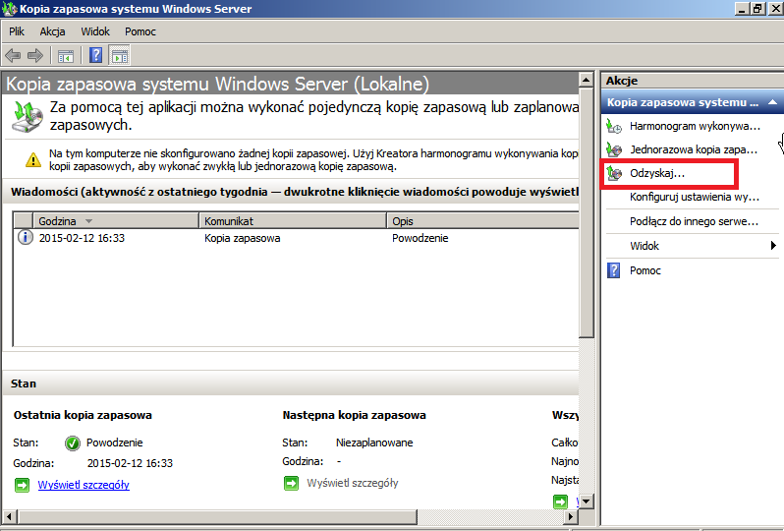Click the Komunikat column header

(x=293, y=221)
